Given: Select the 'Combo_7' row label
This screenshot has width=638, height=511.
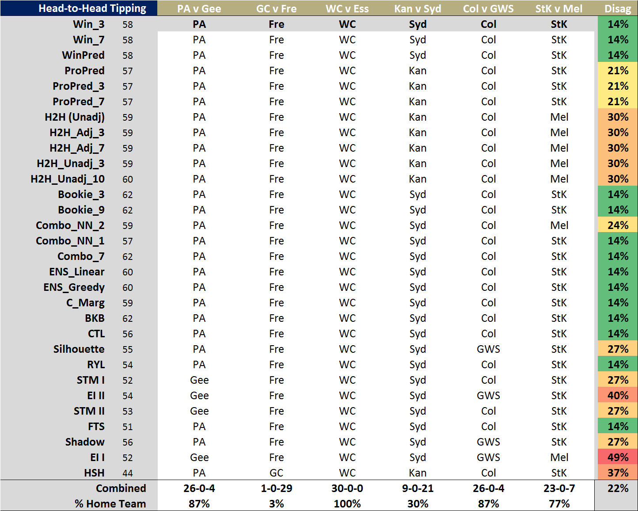Looking at the screenshot, I should point(81,256).
